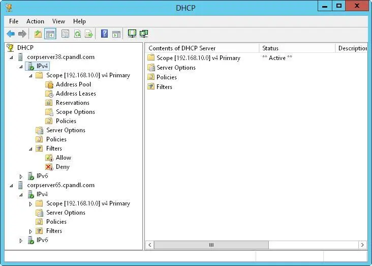Click the corpserver38 server icon
Screen dimensions: 372x266
click(20, 57)
